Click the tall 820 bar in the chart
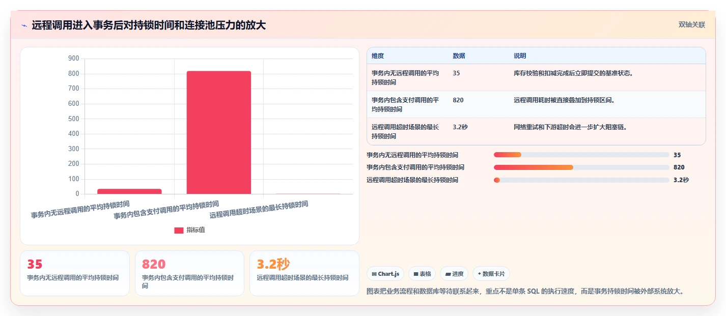This screenshot has width=726, height=316. [219, 132]
